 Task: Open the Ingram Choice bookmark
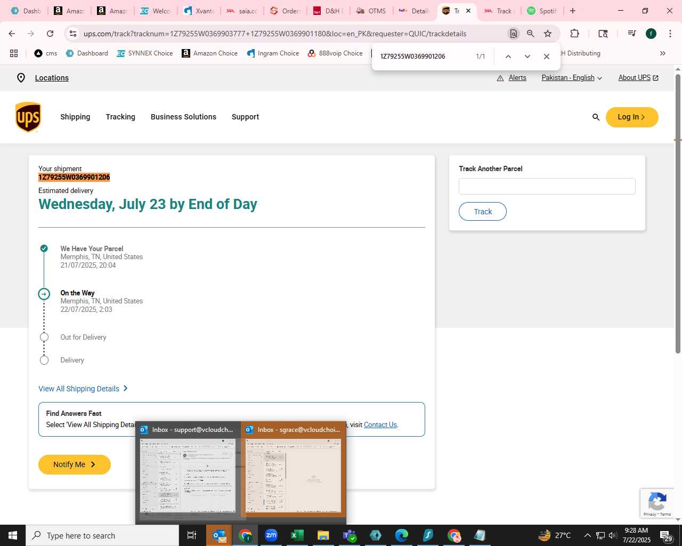coord(273,53)
